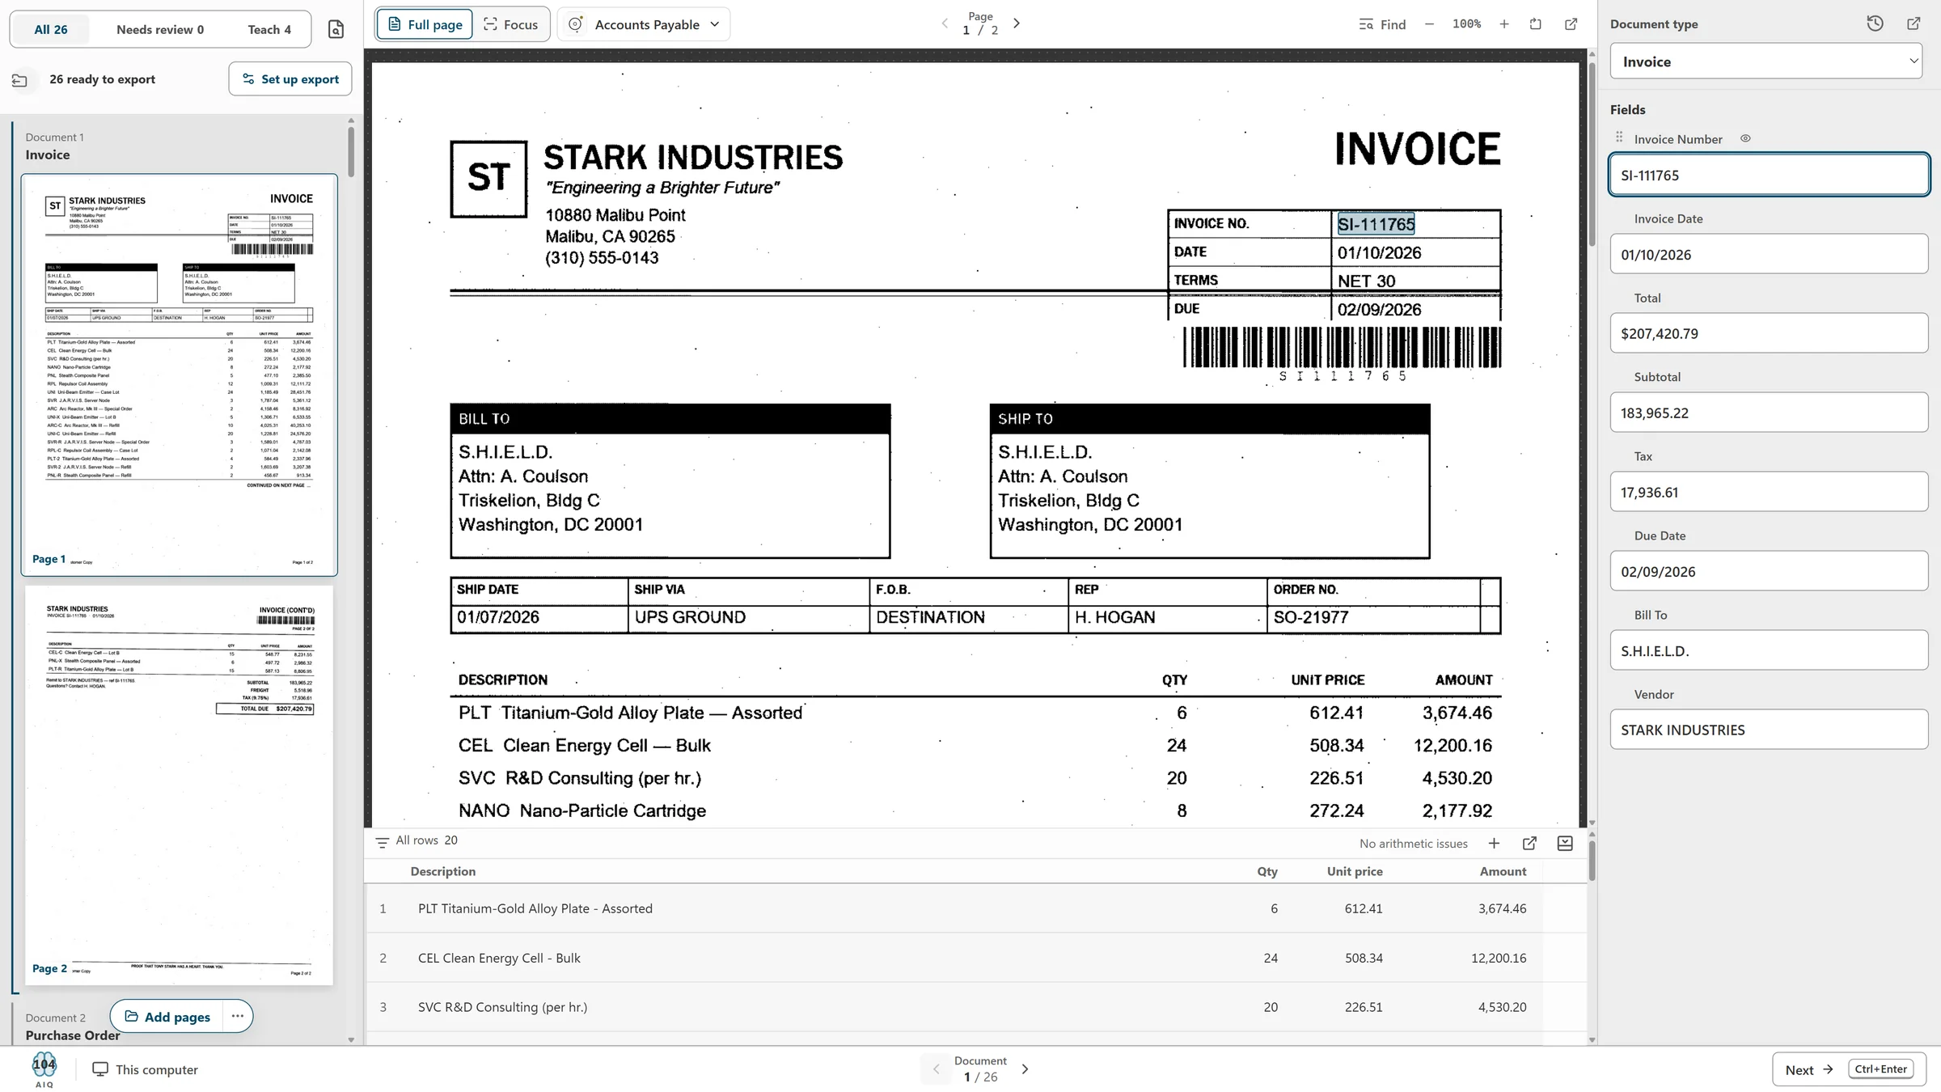Open document in new window icon
This screenshot has height=1092, width=1941.
[x=1571, y=24]
